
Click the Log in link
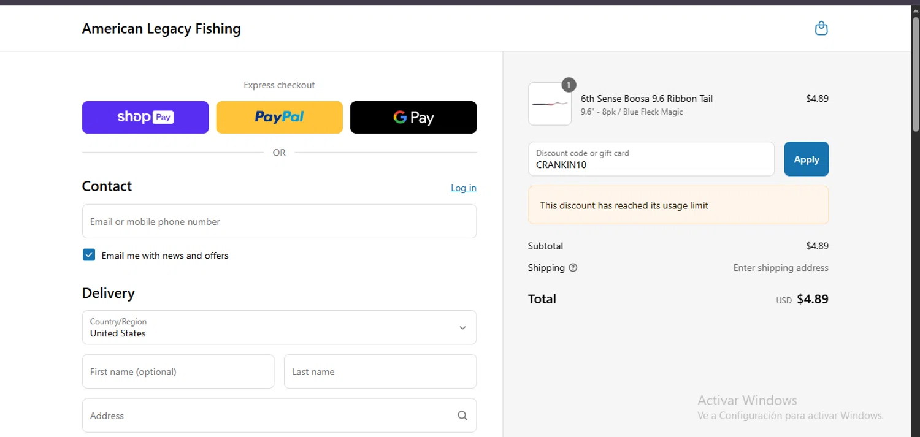coord(463,188)
